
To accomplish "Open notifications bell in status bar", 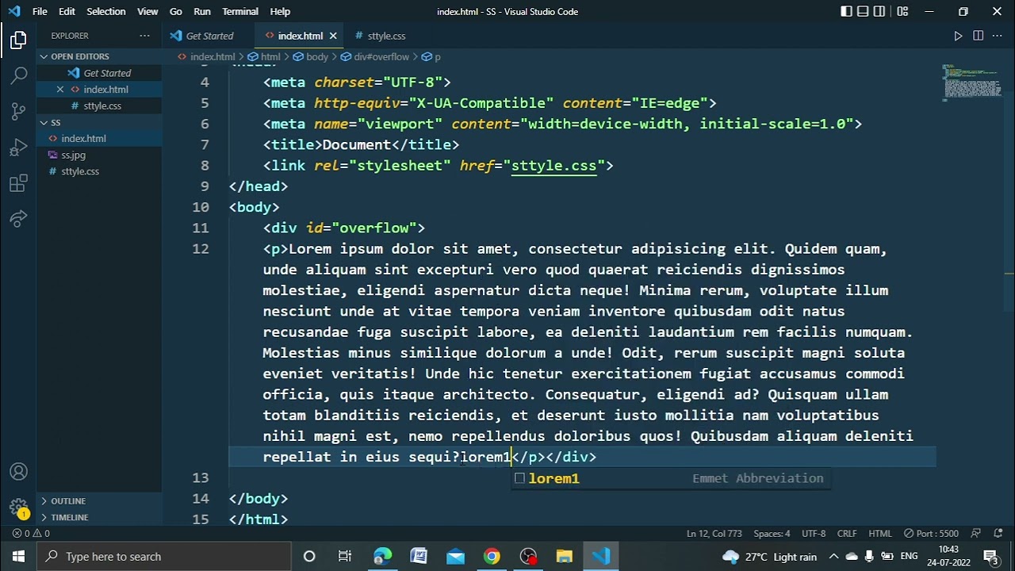I will [x=998, y=534].
